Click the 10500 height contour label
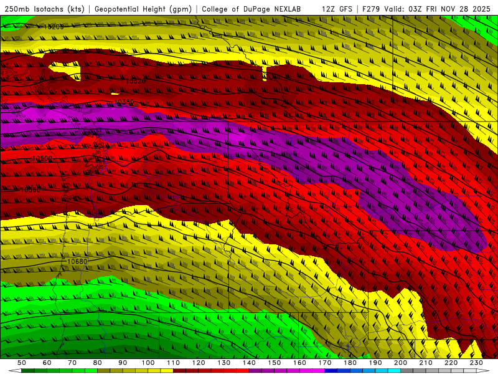 pos(42,158)
